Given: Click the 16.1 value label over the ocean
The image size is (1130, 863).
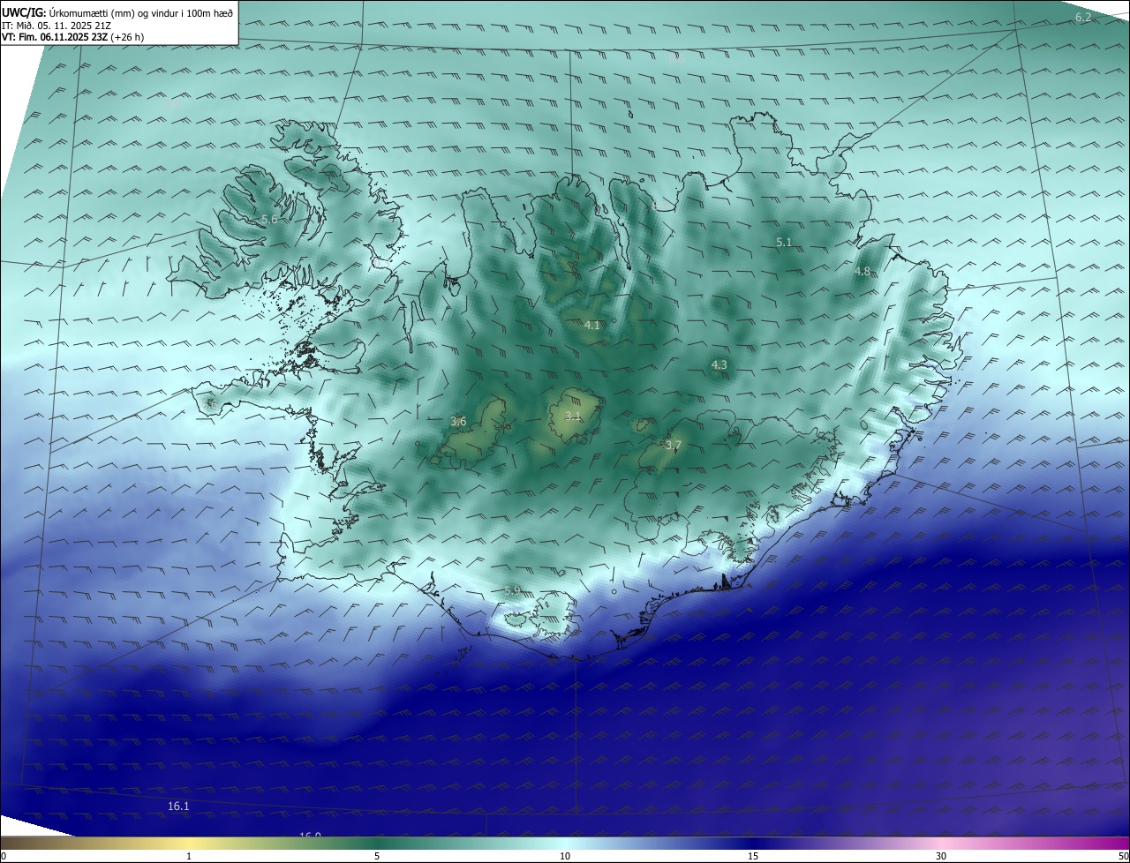Looking at the screenshot, I should (178, 807).
